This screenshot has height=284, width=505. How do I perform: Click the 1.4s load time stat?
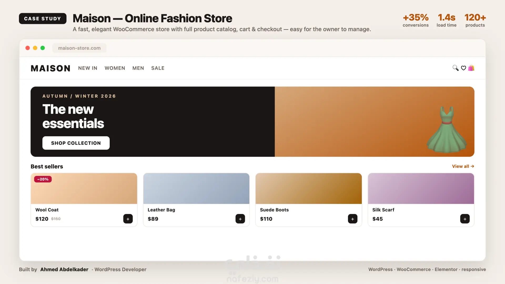click(447, 21)
